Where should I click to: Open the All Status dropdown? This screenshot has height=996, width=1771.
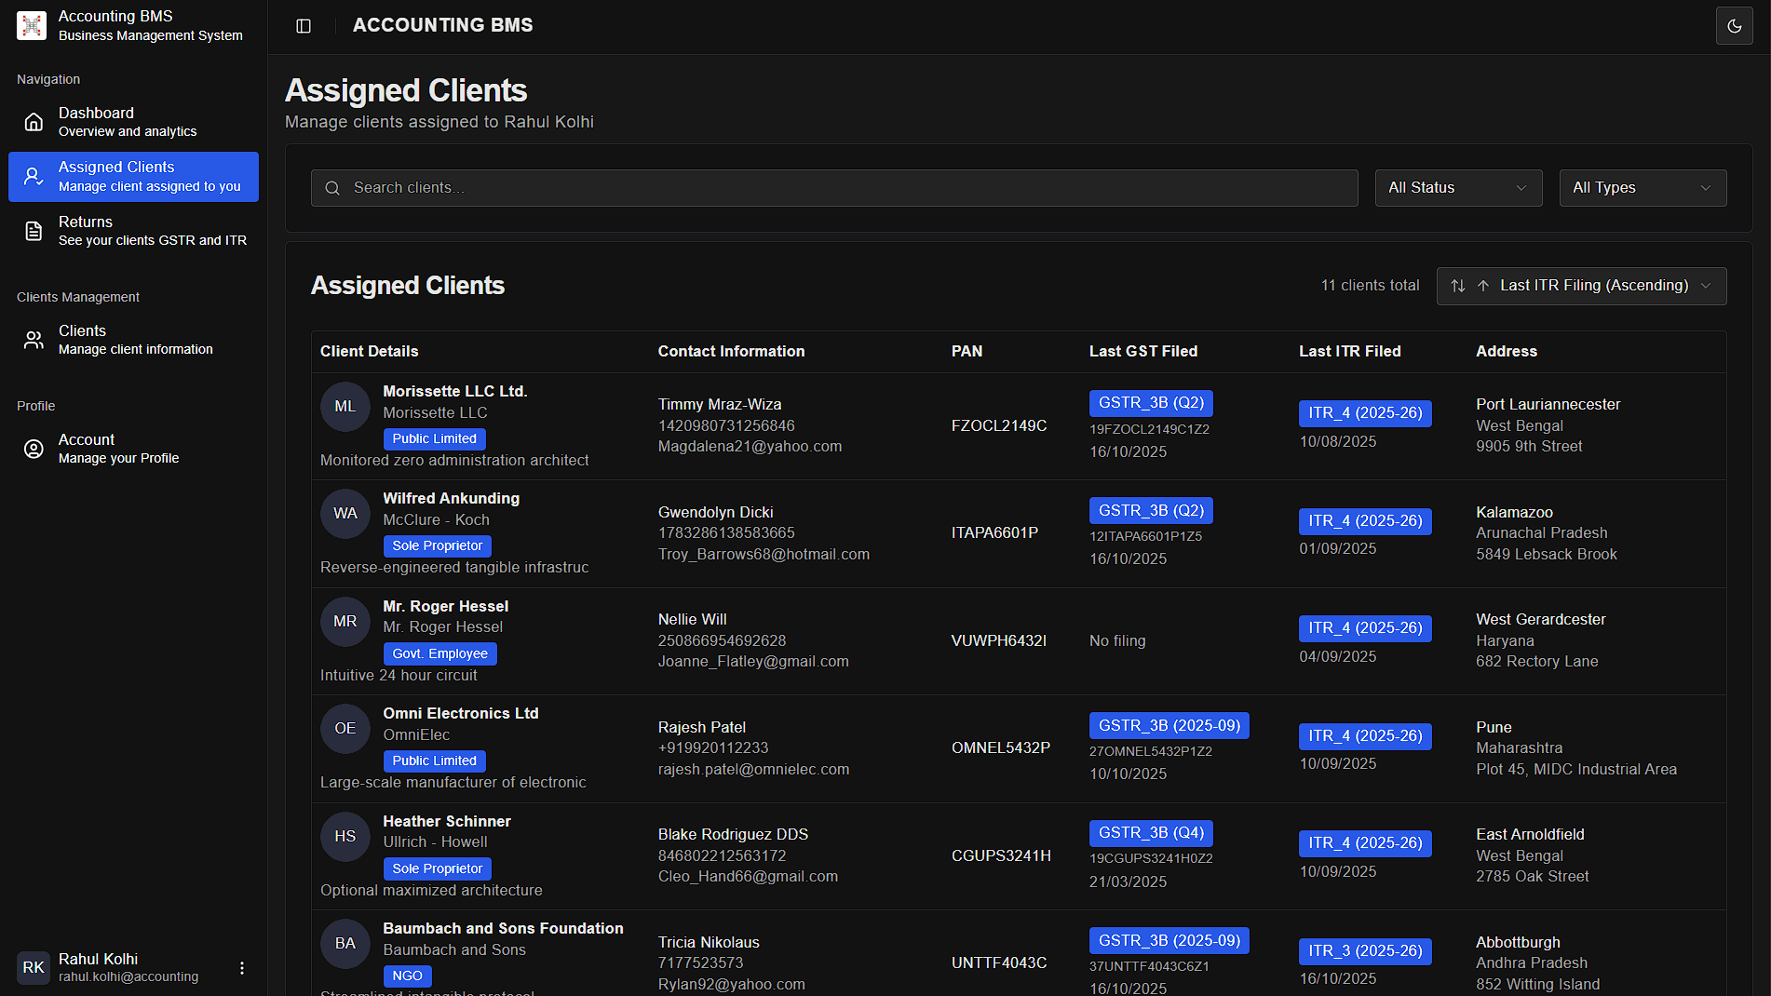(1457, 187)
